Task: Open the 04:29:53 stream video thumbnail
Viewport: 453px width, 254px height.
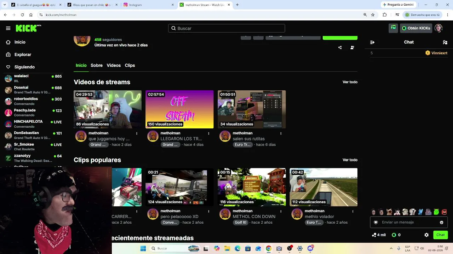Action: (108, 109)
